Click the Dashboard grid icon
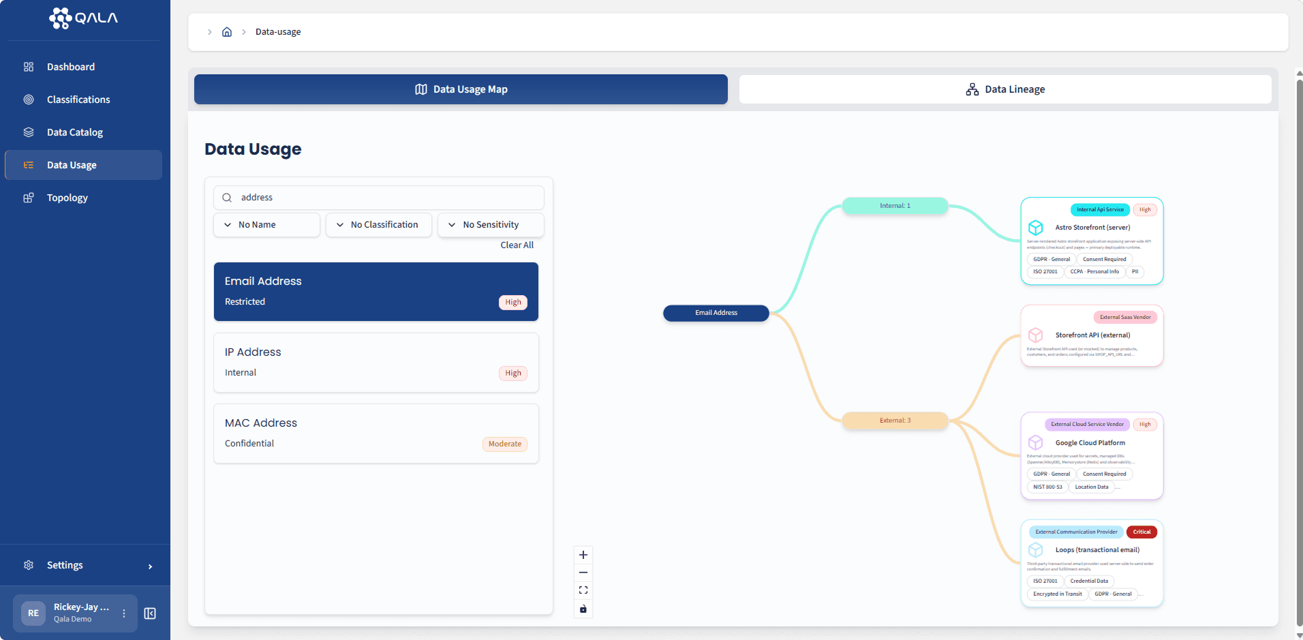 29,67
